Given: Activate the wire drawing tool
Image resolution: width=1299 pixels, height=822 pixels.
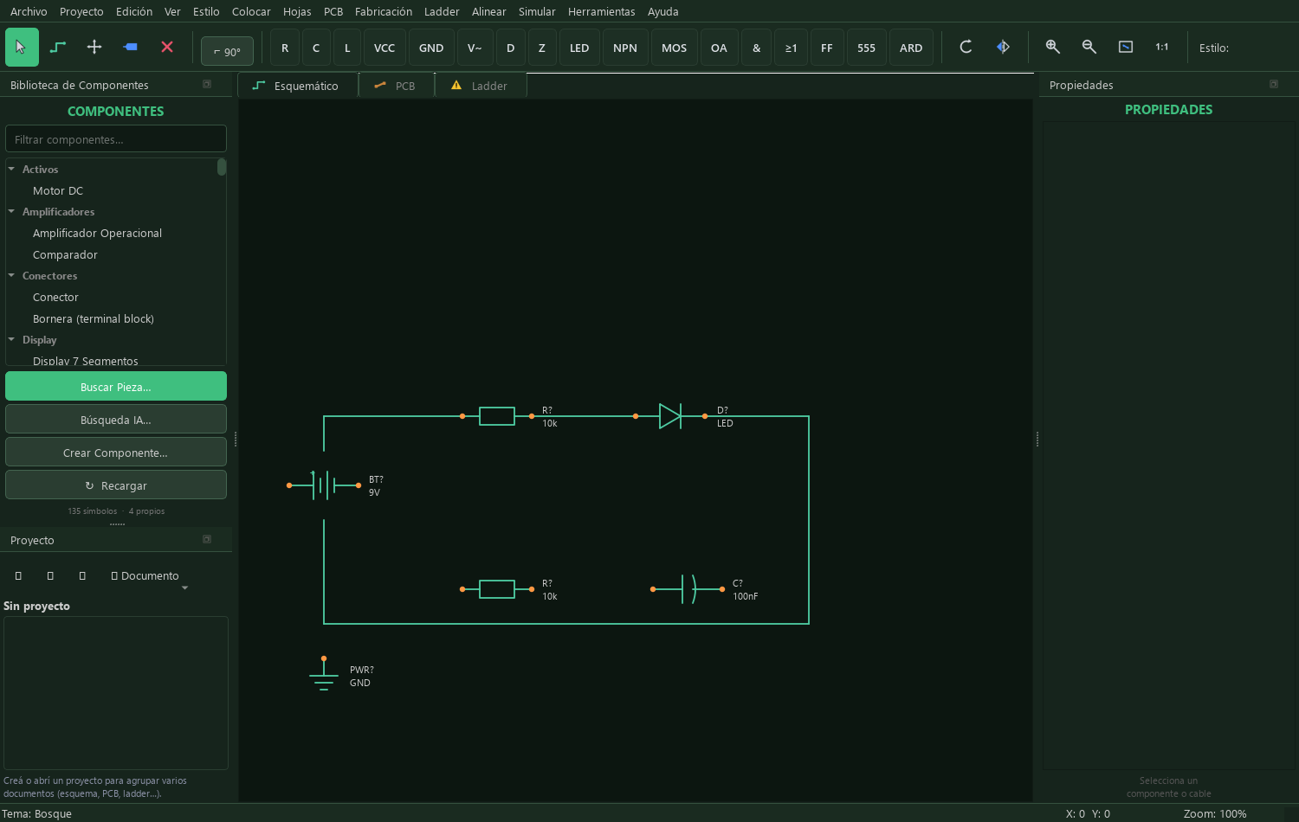Looking at the screenshot, I should coord(58,48).
